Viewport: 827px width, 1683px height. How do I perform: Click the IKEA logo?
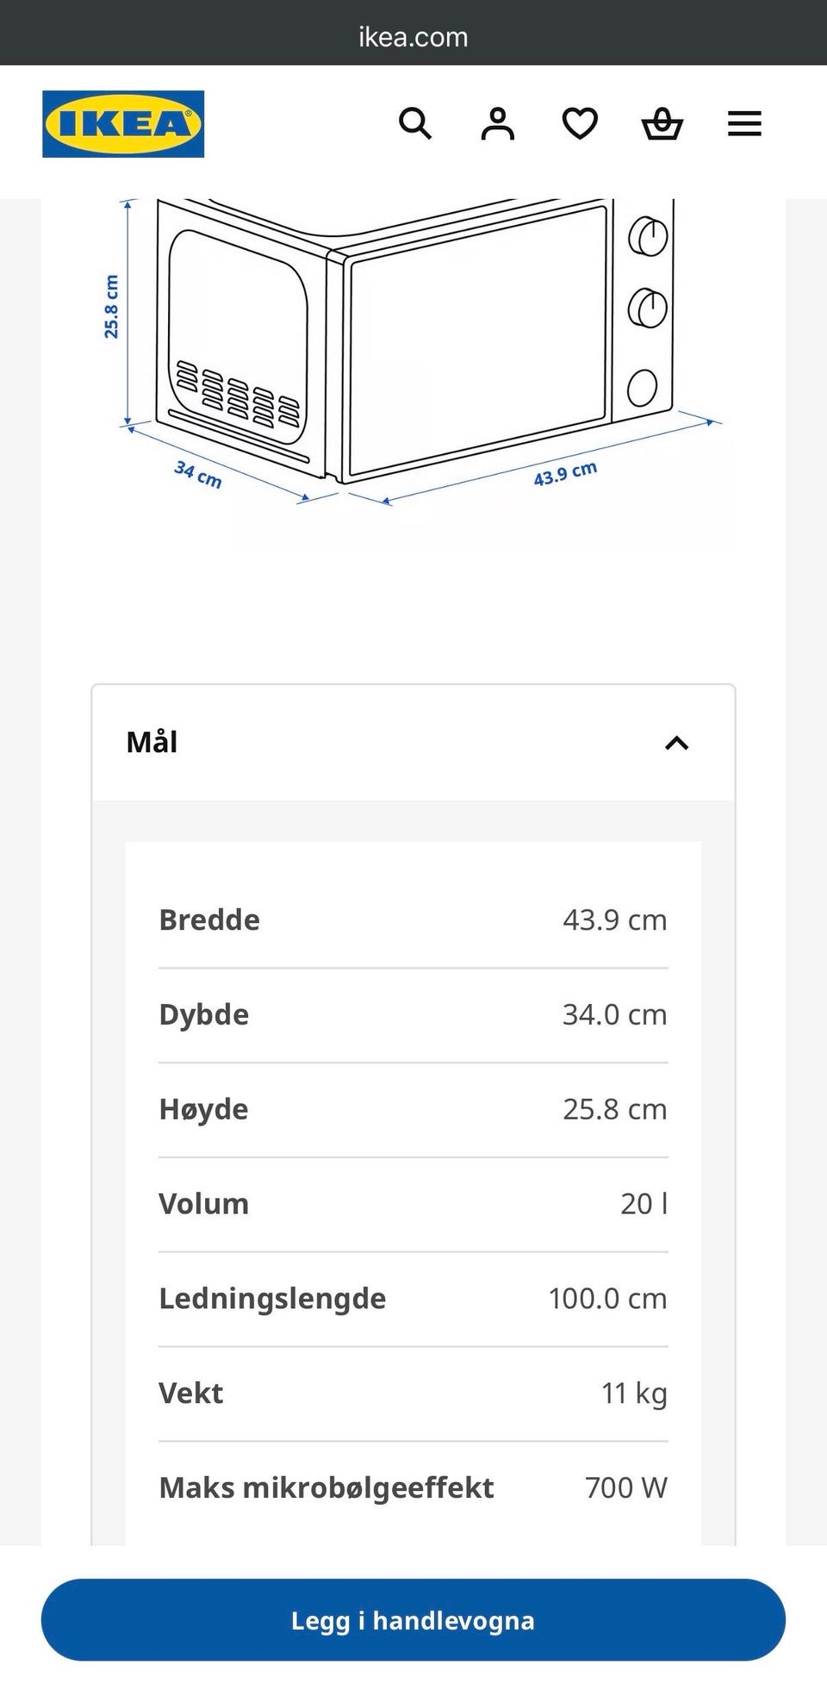123,124
